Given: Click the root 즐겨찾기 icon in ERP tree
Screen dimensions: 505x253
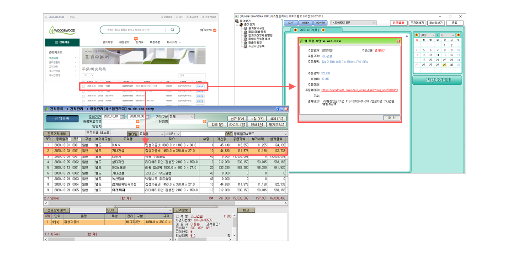Looking at the screenshot, I should tap(237, 21).
